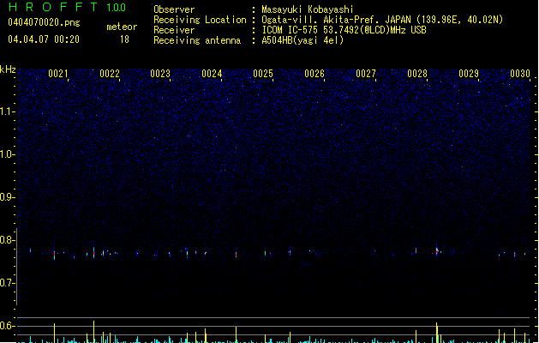Click the kHz axis unit label

coord(8,69)
